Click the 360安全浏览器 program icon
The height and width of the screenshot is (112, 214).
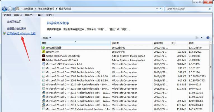(44, 48)
